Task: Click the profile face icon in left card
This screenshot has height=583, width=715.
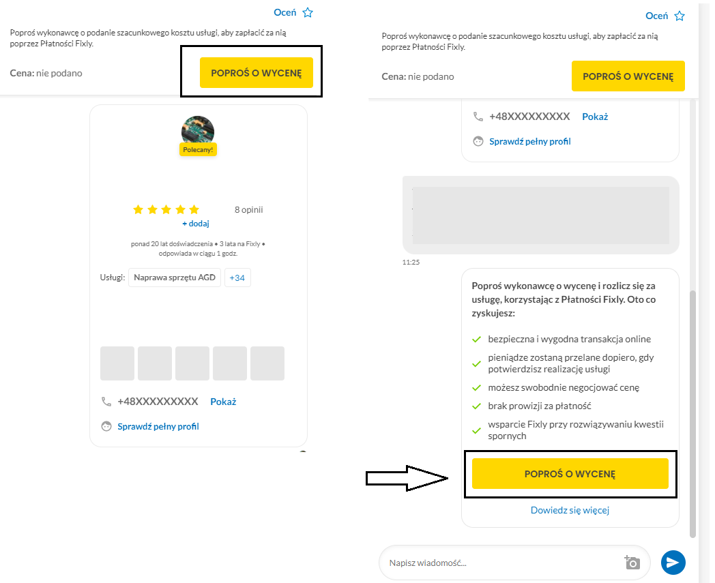Action: 106,426
